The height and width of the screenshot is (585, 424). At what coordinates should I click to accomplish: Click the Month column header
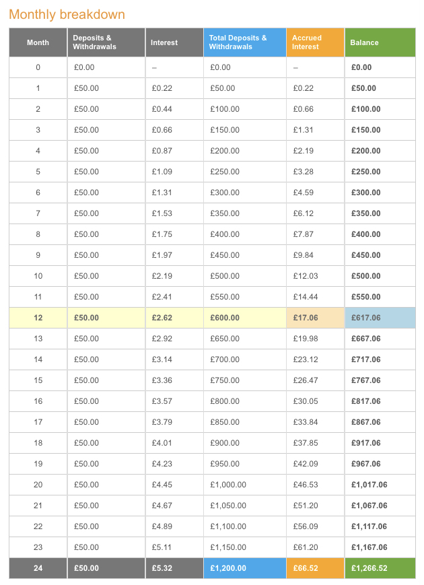pos(38,42)
